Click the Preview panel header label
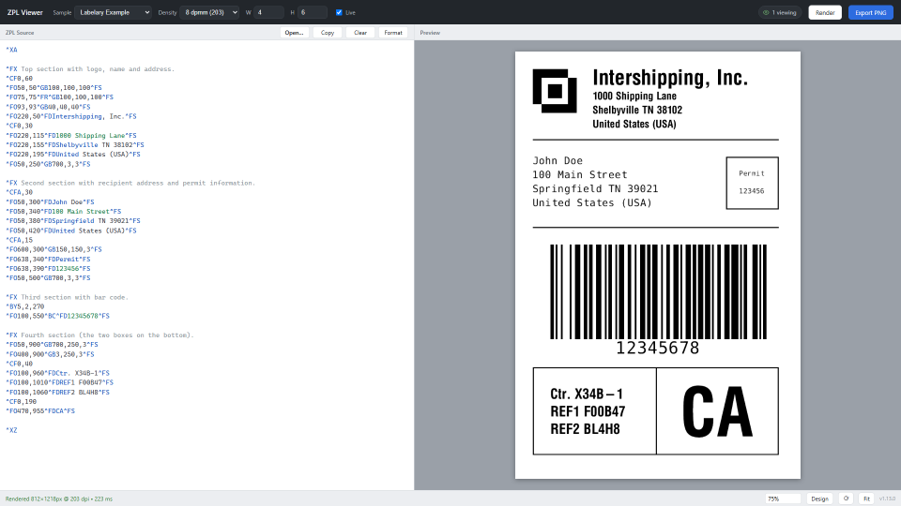Image resolution: width=901 pixels, height=506 pixels. 430,33
